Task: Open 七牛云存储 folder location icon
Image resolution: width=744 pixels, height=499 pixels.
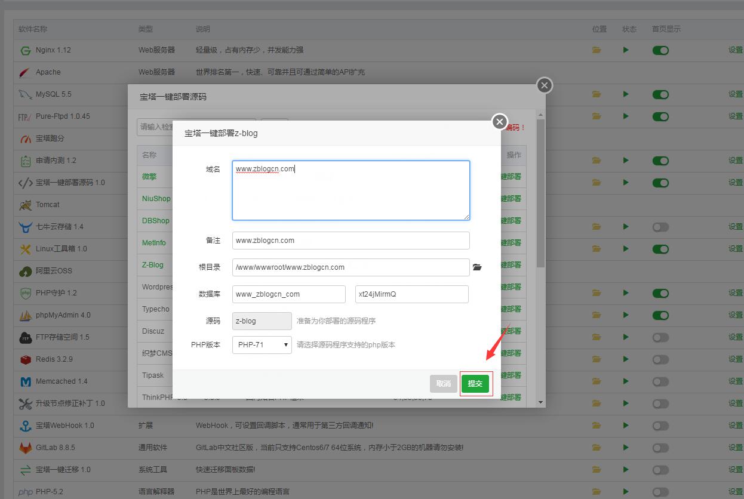Action: (x=597, y=227)
